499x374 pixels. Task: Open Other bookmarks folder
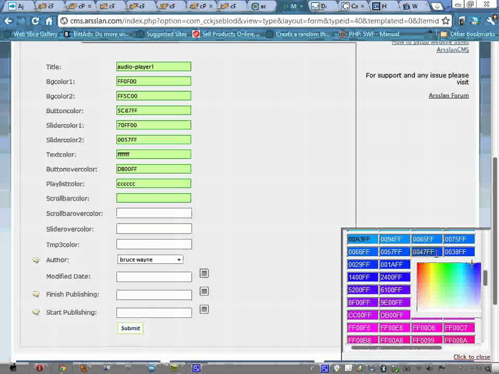click(467, 34)
